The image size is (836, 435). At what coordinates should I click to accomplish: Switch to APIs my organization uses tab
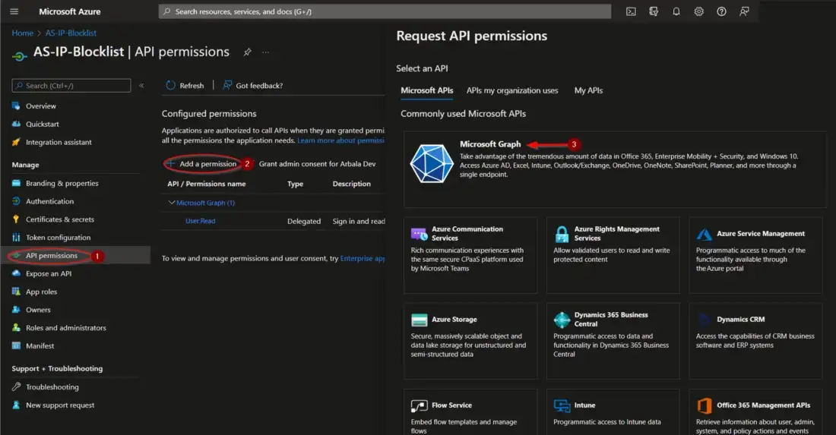(512, 90)
